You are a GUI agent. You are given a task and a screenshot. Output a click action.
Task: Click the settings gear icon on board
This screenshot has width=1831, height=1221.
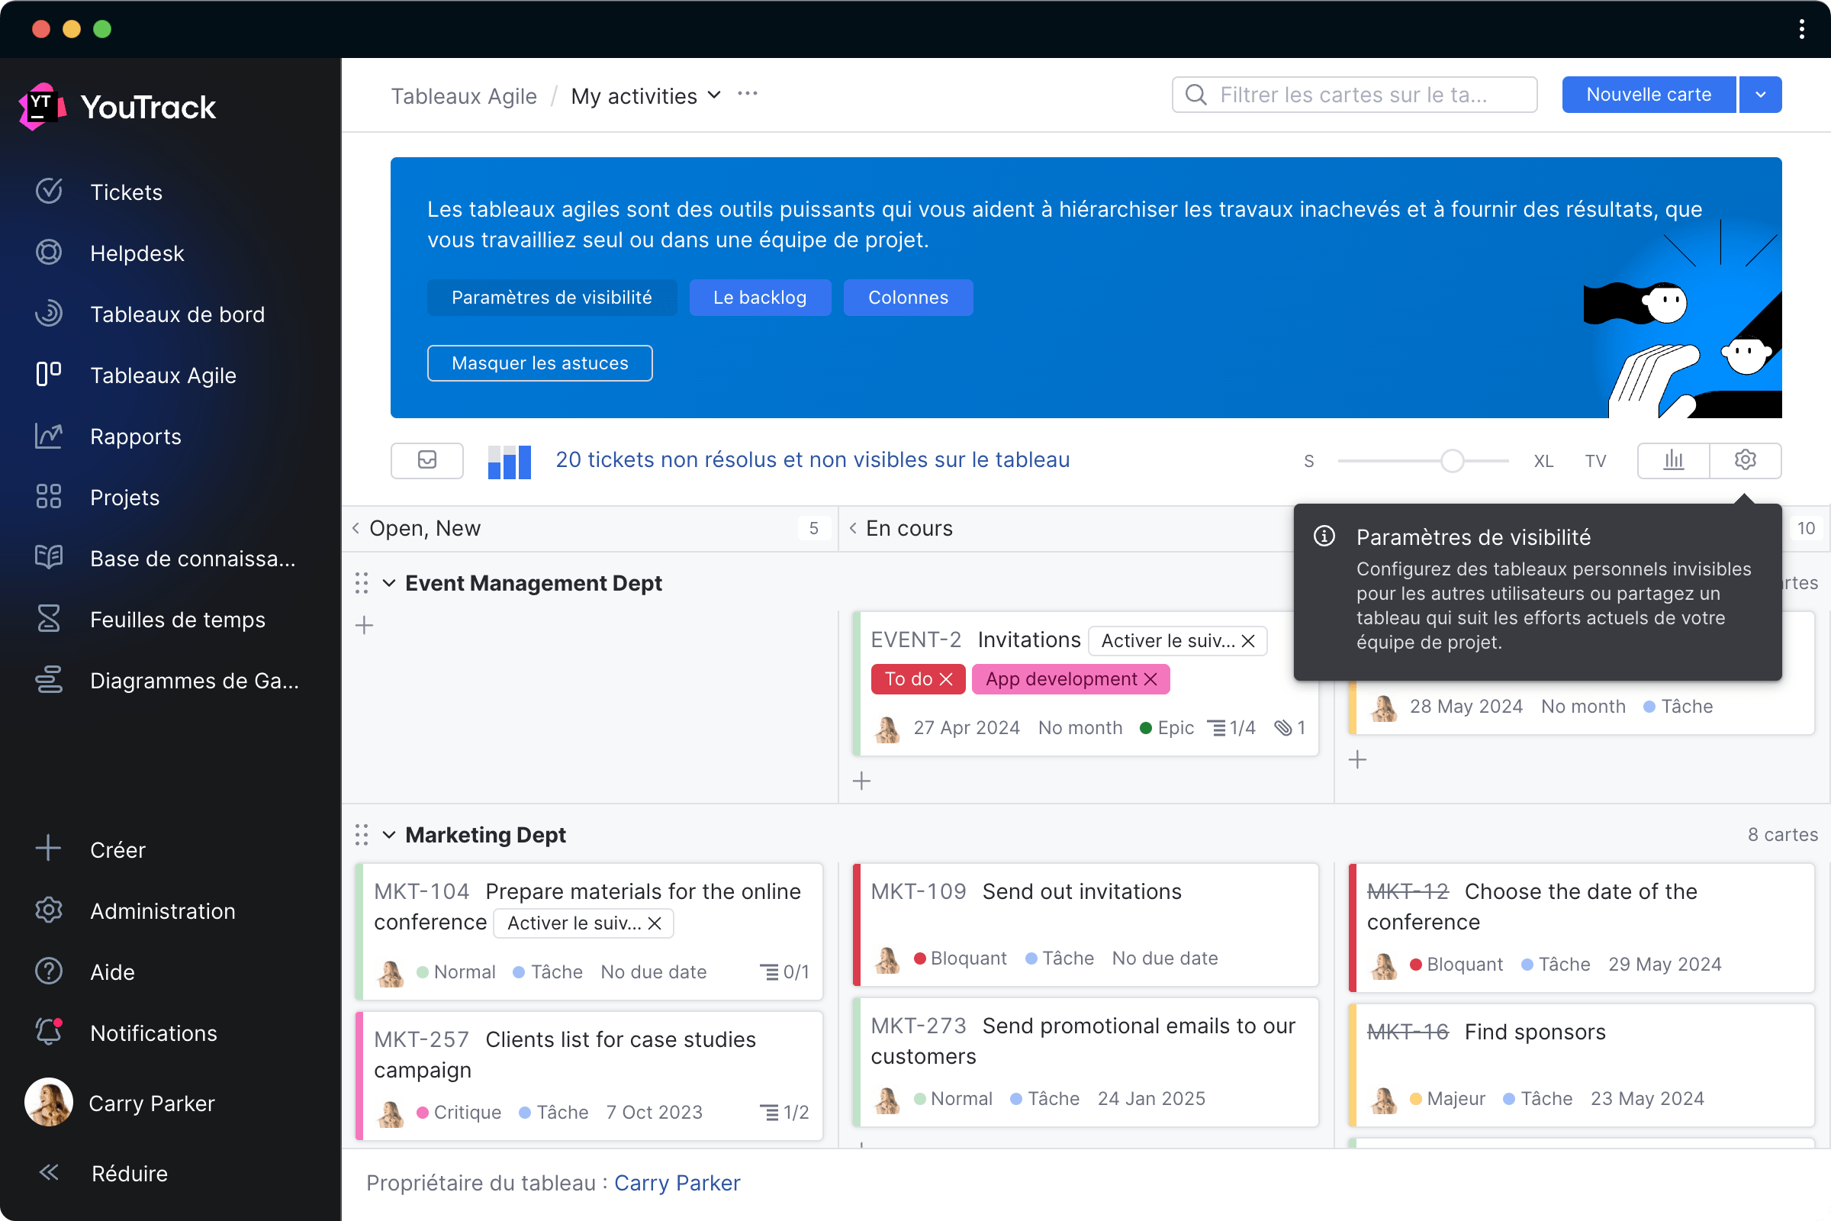pyautogui.click(x=1746, y=461)
